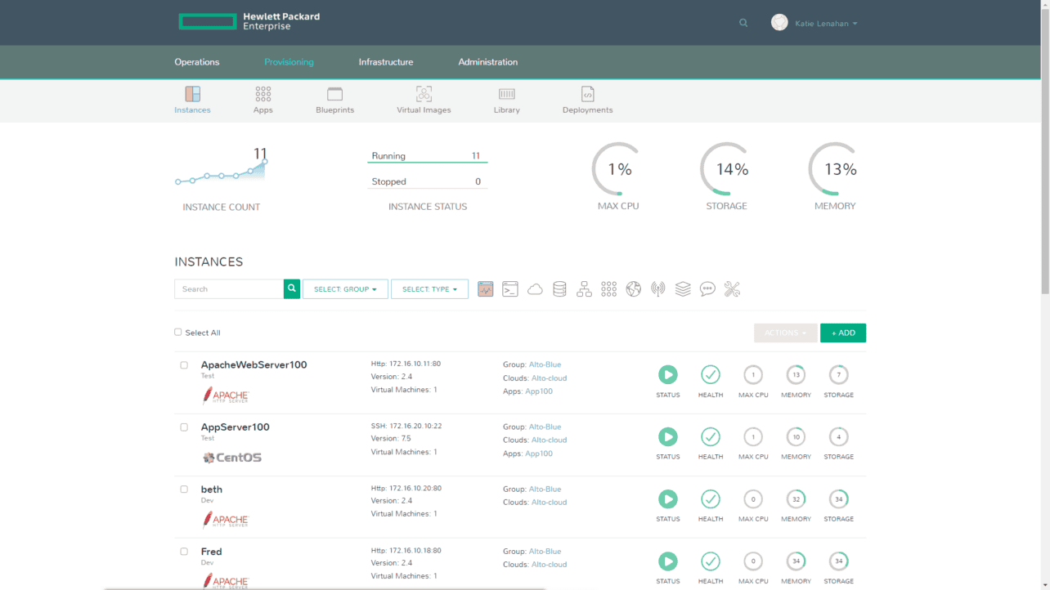Click into the instances Search field

pyautogui.click(x=229, y=288)
